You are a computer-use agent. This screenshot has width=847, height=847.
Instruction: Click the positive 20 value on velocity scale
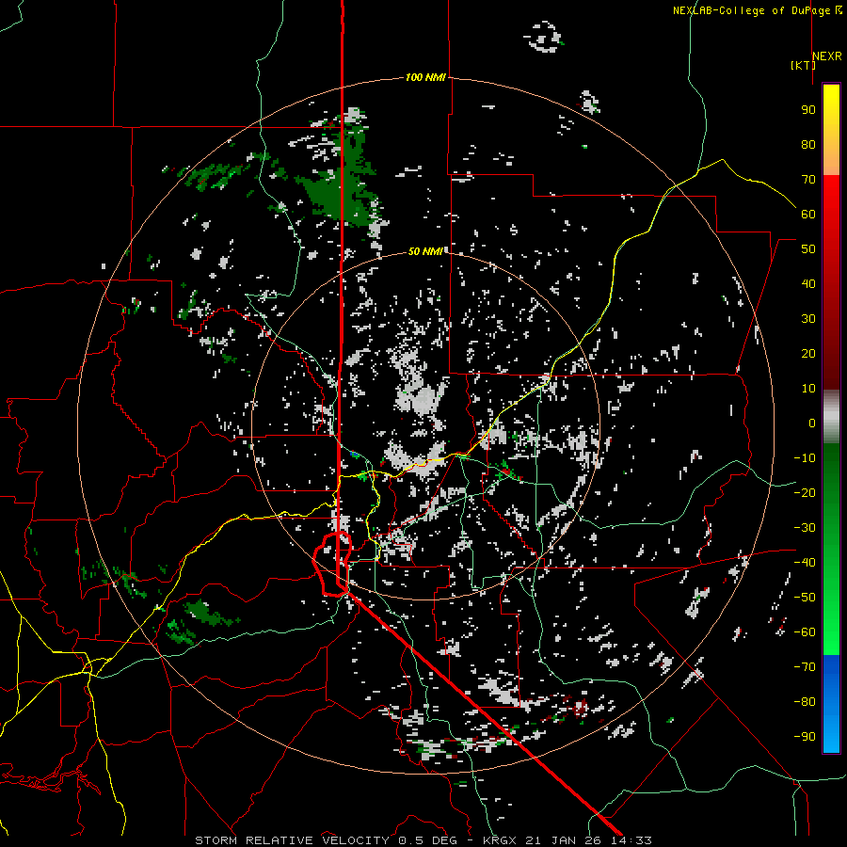pyautogui.click(x=808, y=353)
